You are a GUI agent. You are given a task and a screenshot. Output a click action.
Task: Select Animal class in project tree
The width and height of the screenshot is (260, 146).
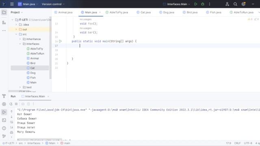tap(32, 58)
